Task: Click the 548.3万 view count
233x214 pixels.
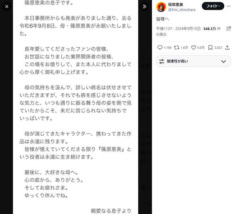Action: click(210, 29)
